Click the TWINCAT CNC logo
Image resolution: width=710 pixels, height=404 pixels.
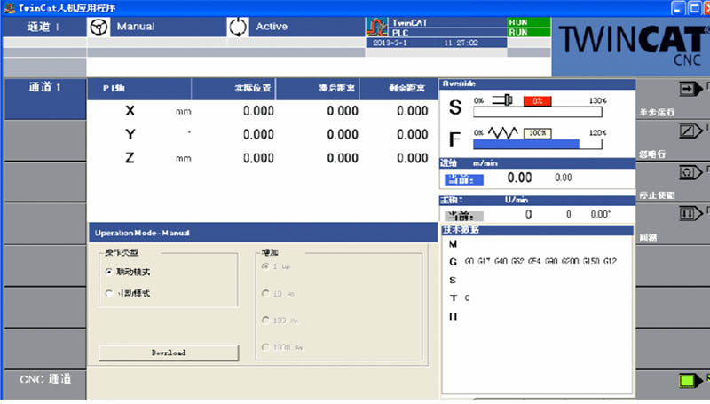(633, 45)
